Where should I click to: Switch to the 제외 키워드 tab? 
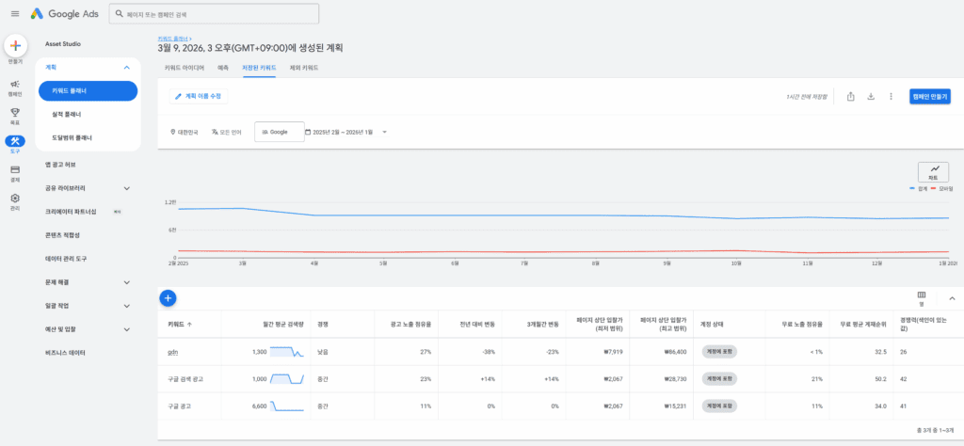click(x=304, y=68)
